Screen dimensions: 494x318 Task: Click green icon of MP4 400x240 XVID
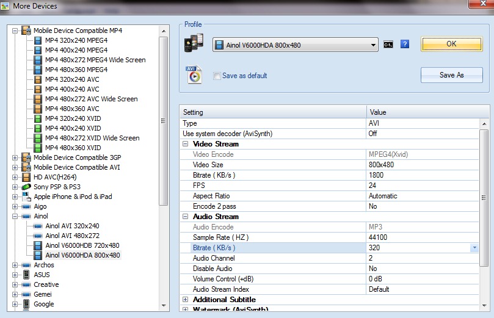(x=38, y=128)
